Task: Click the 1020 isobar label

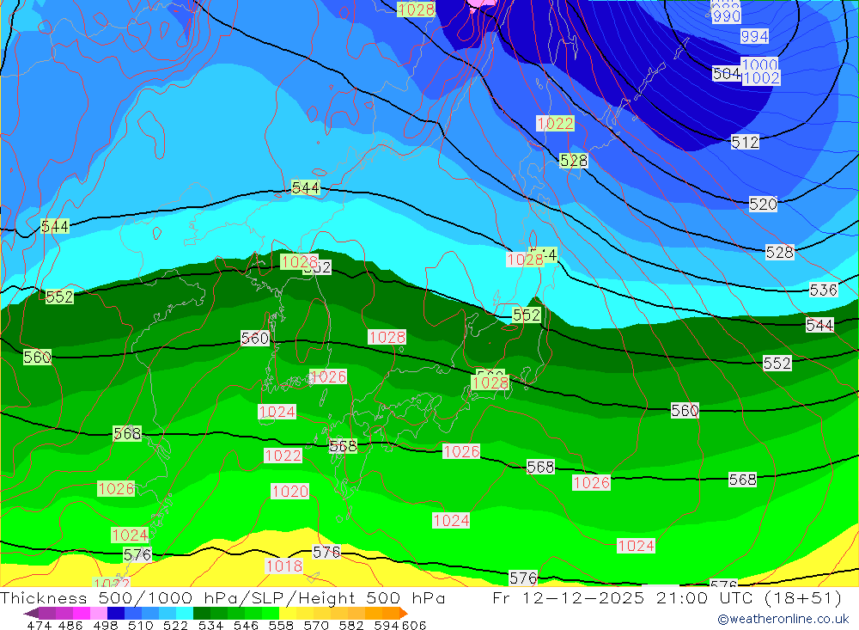Action: pyautogui.click(x=289, y=492)
